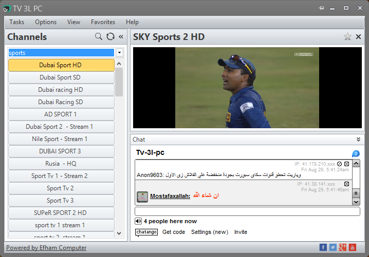Open the YouTube channel icon
Viewport: 369px width, 257px height.
coord(352,247)
